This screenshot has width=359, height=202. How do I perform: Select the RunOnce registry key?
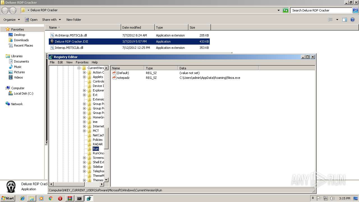(98, 153)
